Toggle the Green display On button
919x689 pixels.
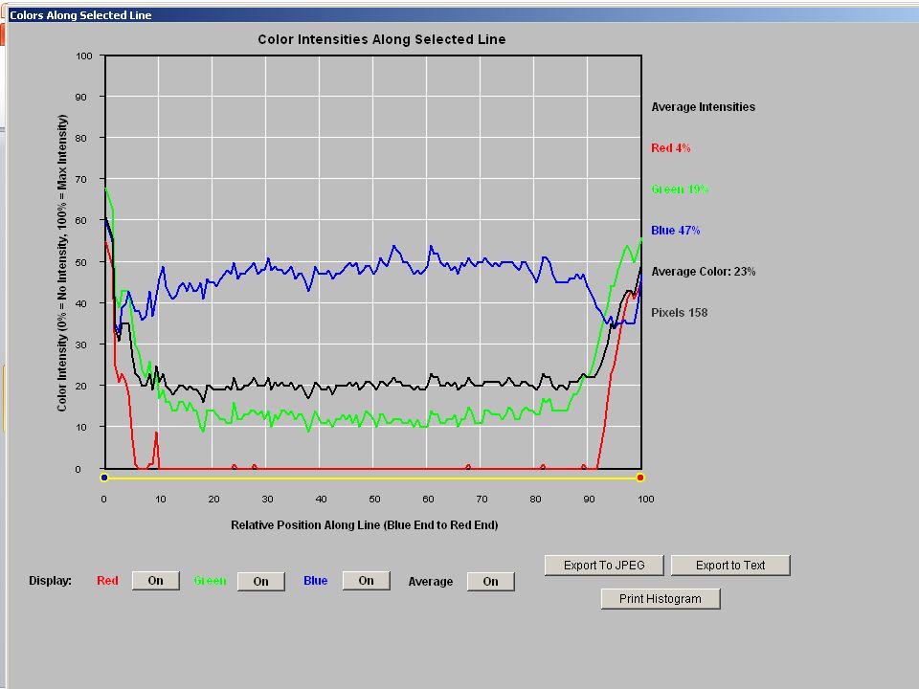(x=260, y=581)
